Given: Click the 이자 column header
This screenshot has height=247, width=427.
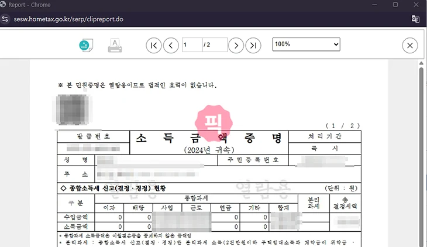Looking at the screenshot, I should click(x=109, y=208).
